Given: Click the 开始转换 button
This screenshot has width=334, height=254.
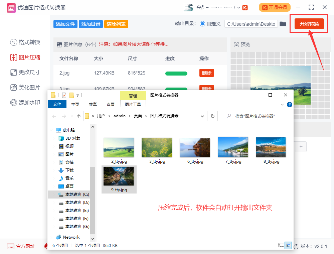Looking at the screenshot, I should tap(309, 24).
